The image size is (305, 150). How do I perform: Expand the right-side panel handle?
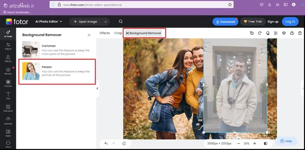303,88
